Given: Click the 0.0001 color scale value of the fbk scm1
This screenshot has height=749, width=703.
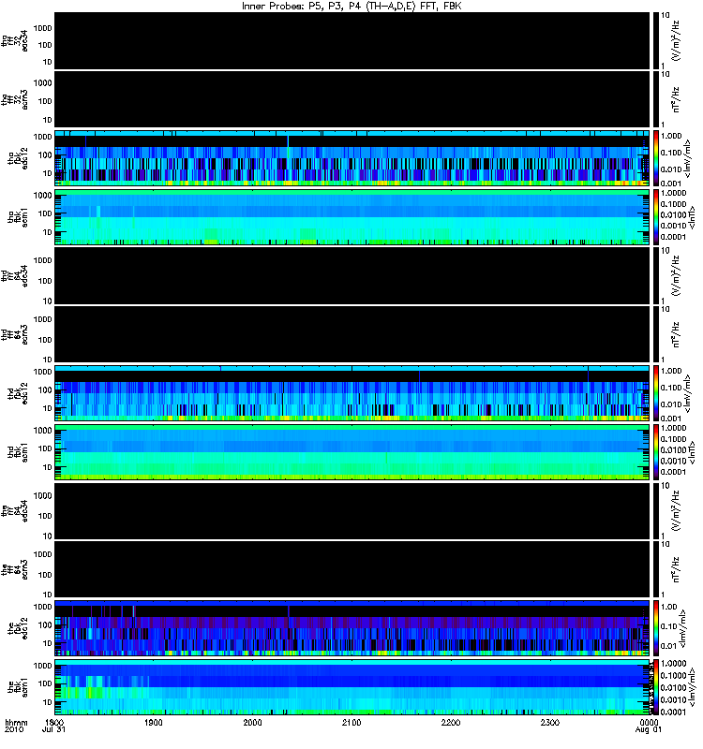Looking at the screenshot, I should tap(674, 712).
